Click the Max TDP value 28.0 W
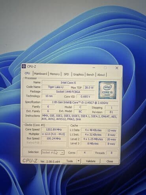The image size is (146, 195). [89, 87]
